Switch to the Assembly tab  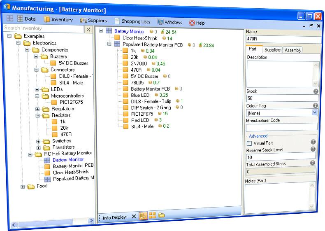[292, 50]
